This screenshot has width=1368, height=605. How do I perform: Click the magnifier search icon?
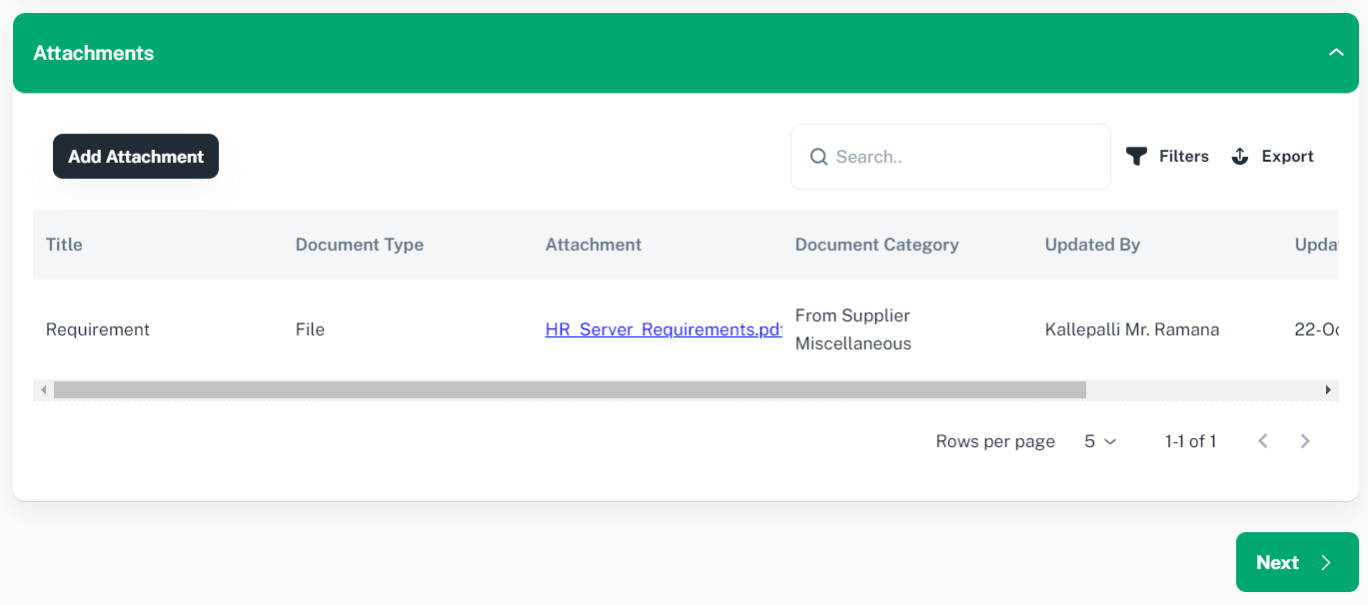818,157
